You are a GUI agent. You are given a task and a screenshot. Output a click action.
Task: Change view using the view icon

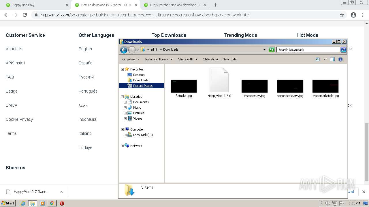pyautogui.click(x=318, y=59)
